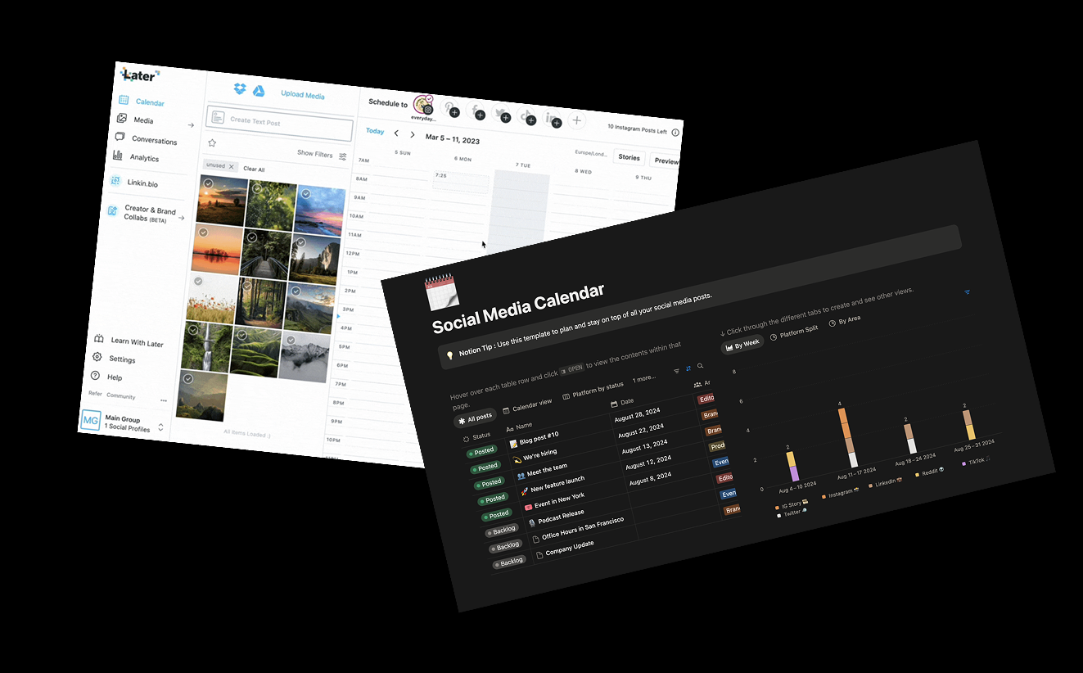This screenshot has width=1083, height=673.
Task: Switch to the Calendar view tab
Action: (527, 402)
